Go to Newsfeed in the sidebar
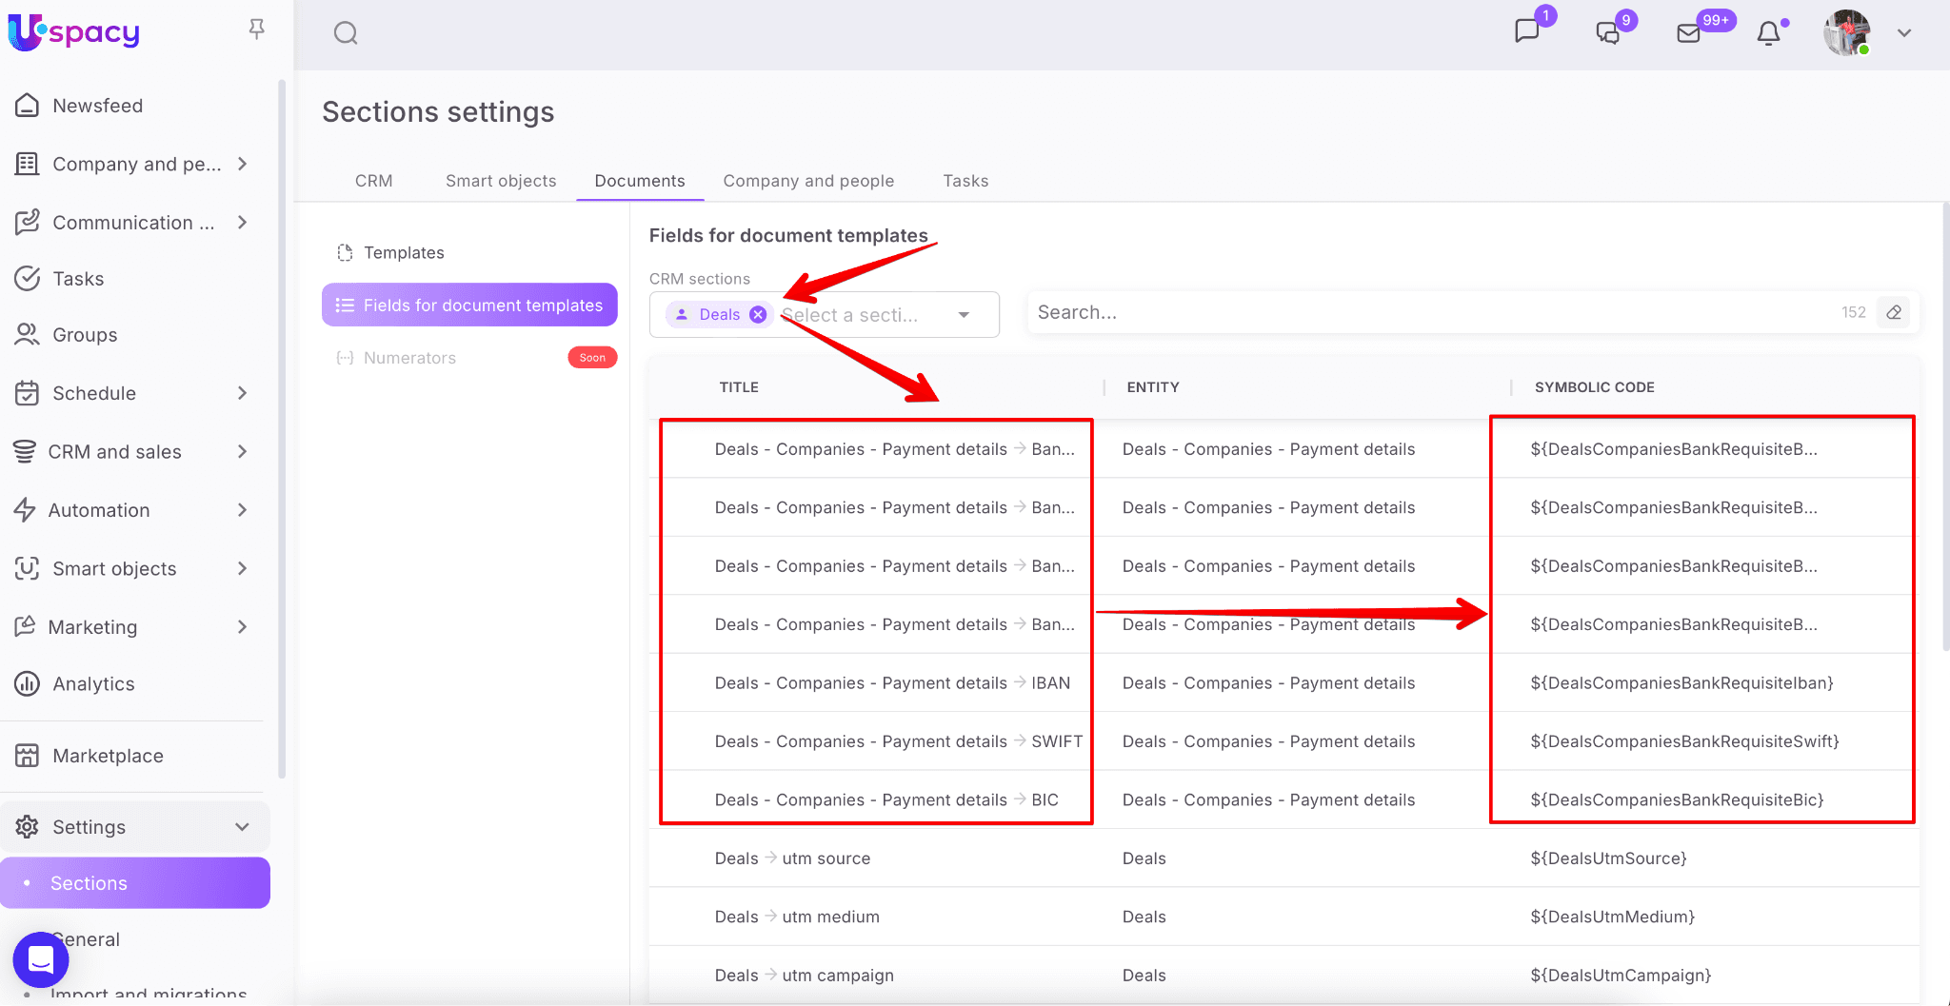The height and width of the screenshot is (1006, 1950). (97, 106)
